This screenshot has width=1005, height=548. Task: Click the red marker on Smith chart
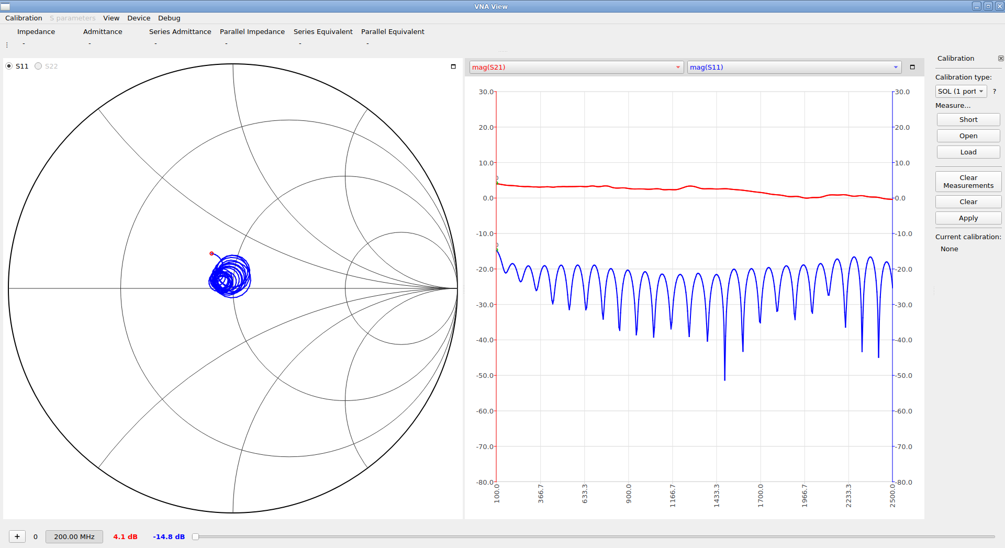(211, 253)
